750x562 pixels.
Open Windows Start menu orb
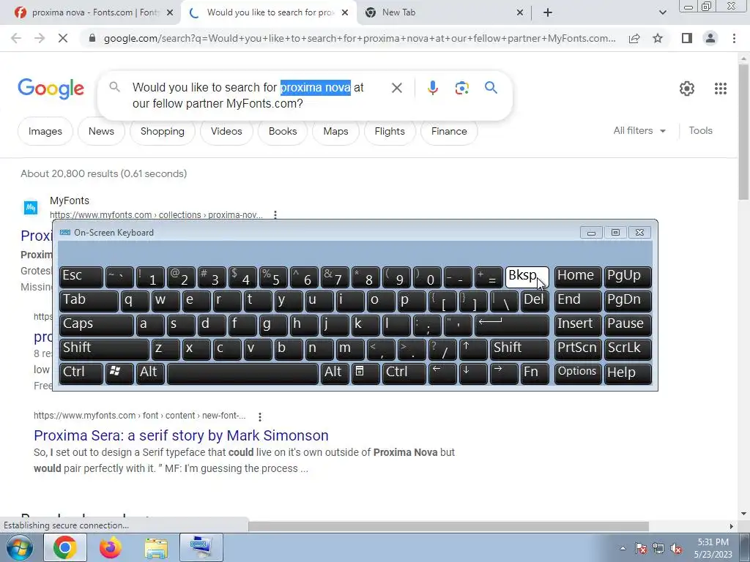(20, 547)
